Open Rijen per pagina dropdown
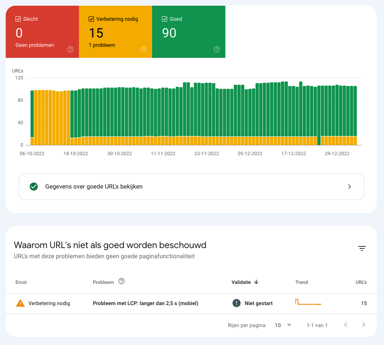Image resolution: width=384 pixels, height=345 pixels. [x=283, y=325]
